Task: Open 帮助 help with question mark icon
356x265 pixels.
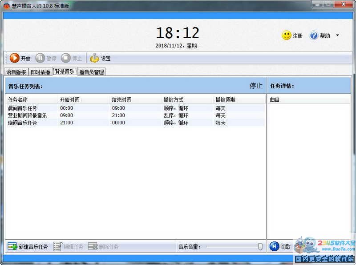Action: click(x=314, y=36)
